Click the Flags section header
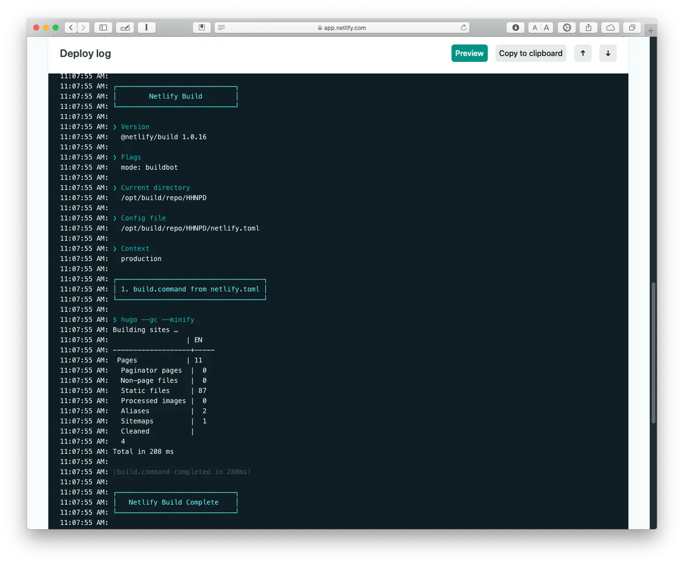Viewport: 684px width, 565px height. [131, 157]
